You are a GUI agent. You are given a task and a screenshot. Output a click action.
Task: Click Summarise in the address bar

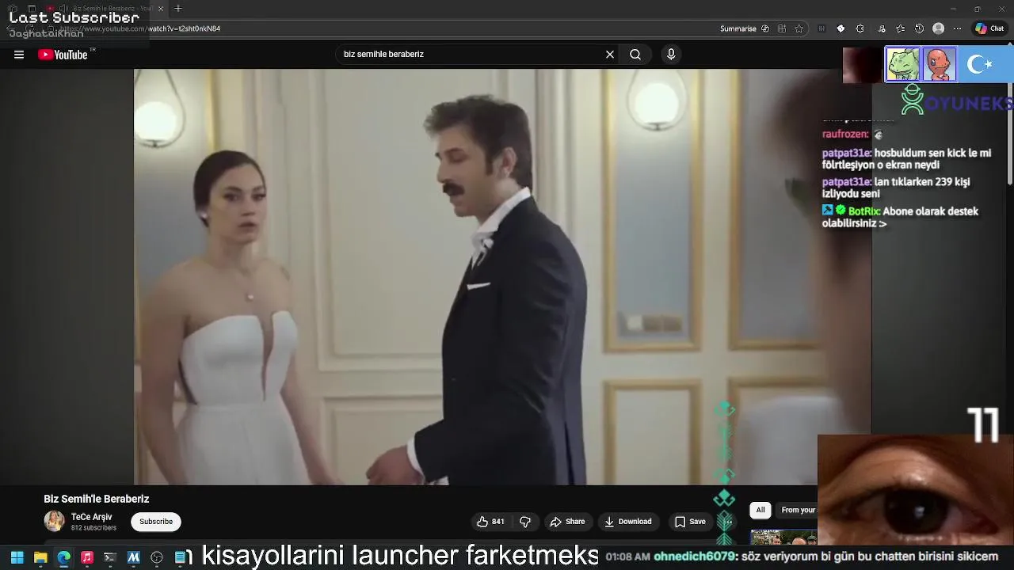tap(738, 28)
